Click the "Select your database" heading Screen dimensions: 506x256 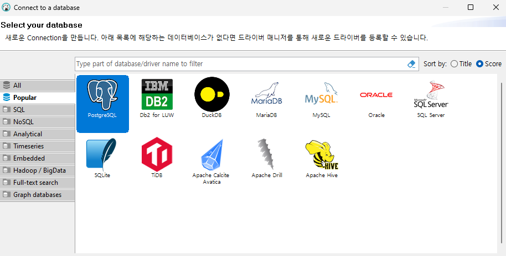pos(42,25)
